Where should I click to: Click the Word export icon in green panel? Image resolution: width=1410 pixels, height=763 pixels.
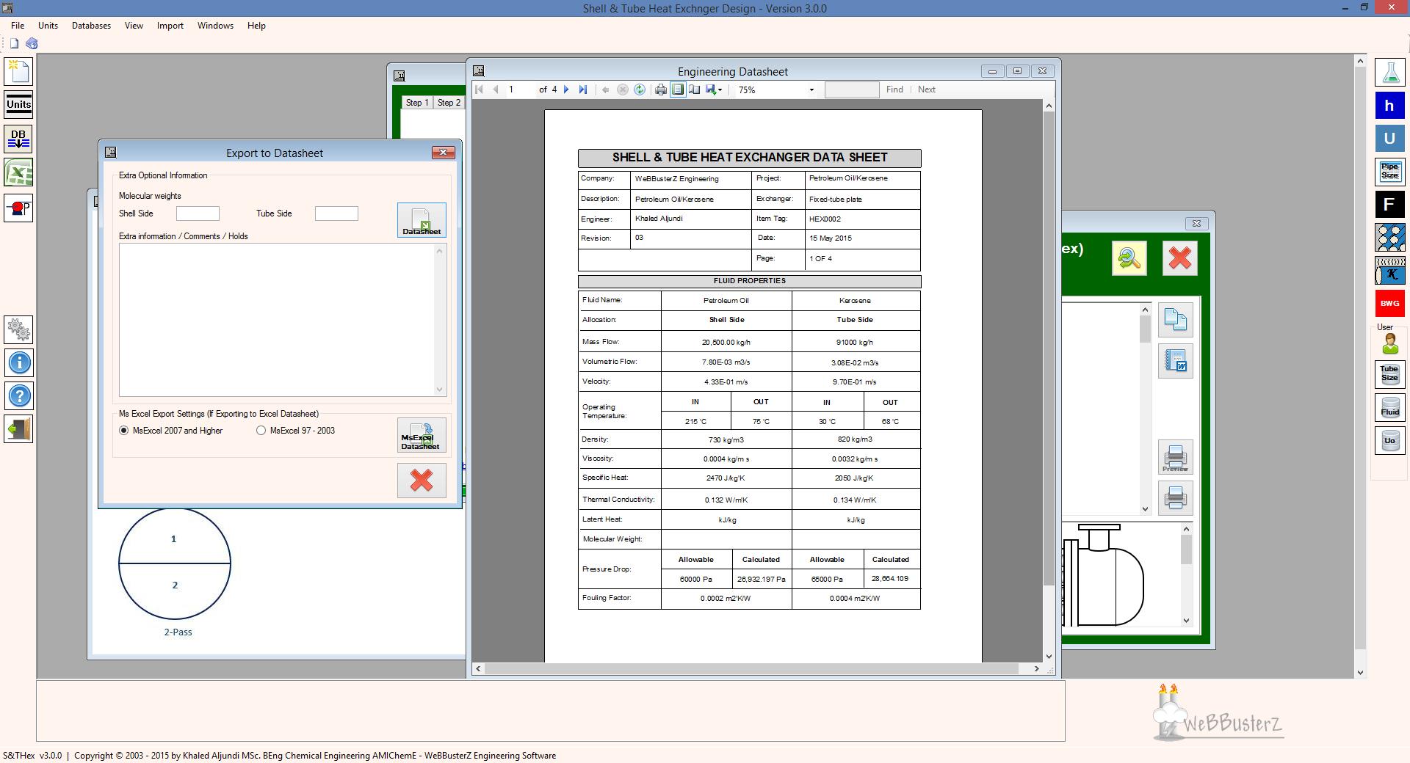[x=1175, y=361]
